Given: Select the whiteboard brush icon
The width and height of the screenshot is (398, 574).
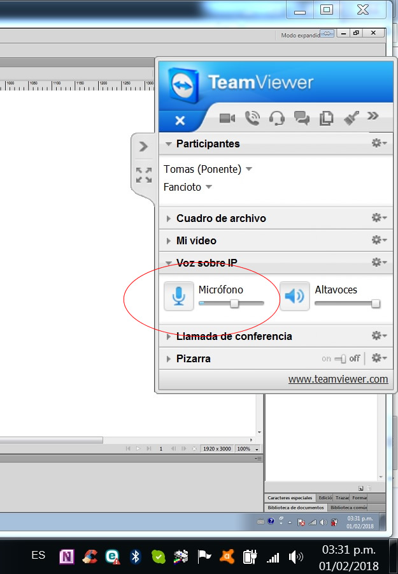Looking at the screenshot, I should point(351,118).
